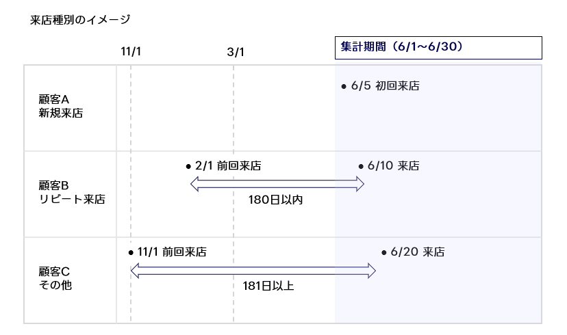The width and height of the screenshot is (567, 335).
Task: Click the bullet dot before 6/5 初回来店
Action: (344, 87)
